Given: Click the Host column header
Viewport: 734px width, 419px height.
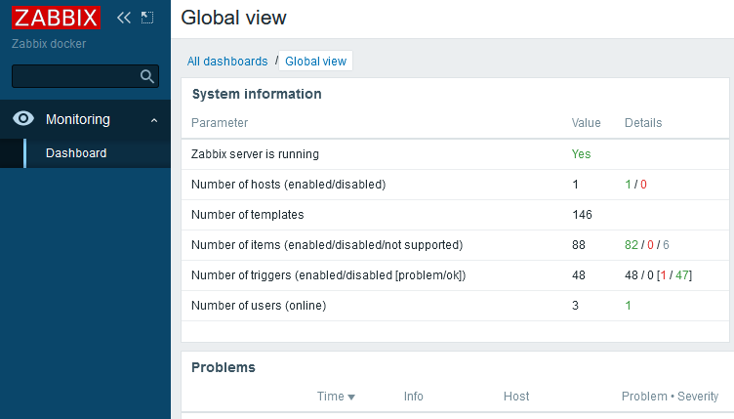Looking at the screenshot, I should point(516,397).
